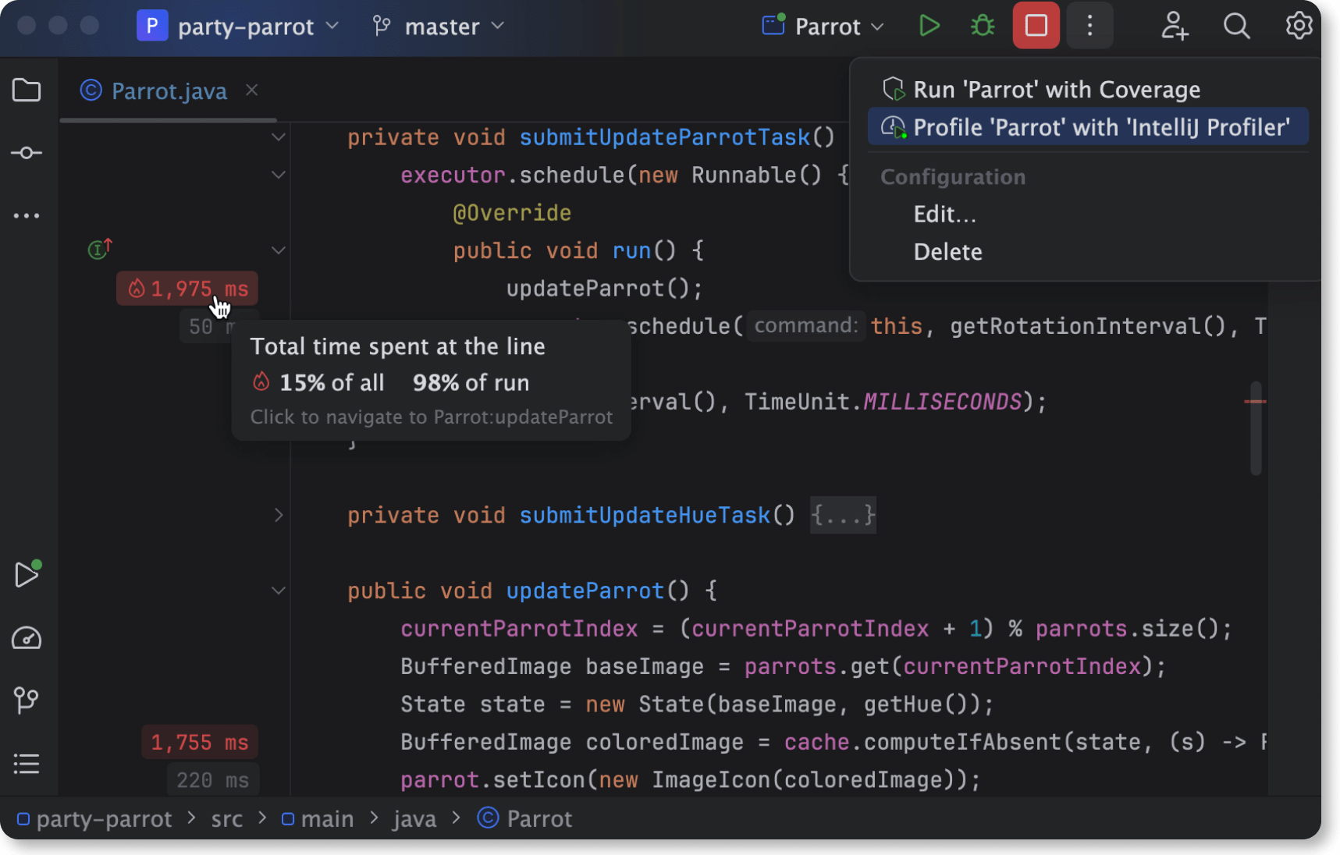Viewport: 1340px width, 855px height.
Task: Choose Edit... under Configuration
Action: [944, 215]
